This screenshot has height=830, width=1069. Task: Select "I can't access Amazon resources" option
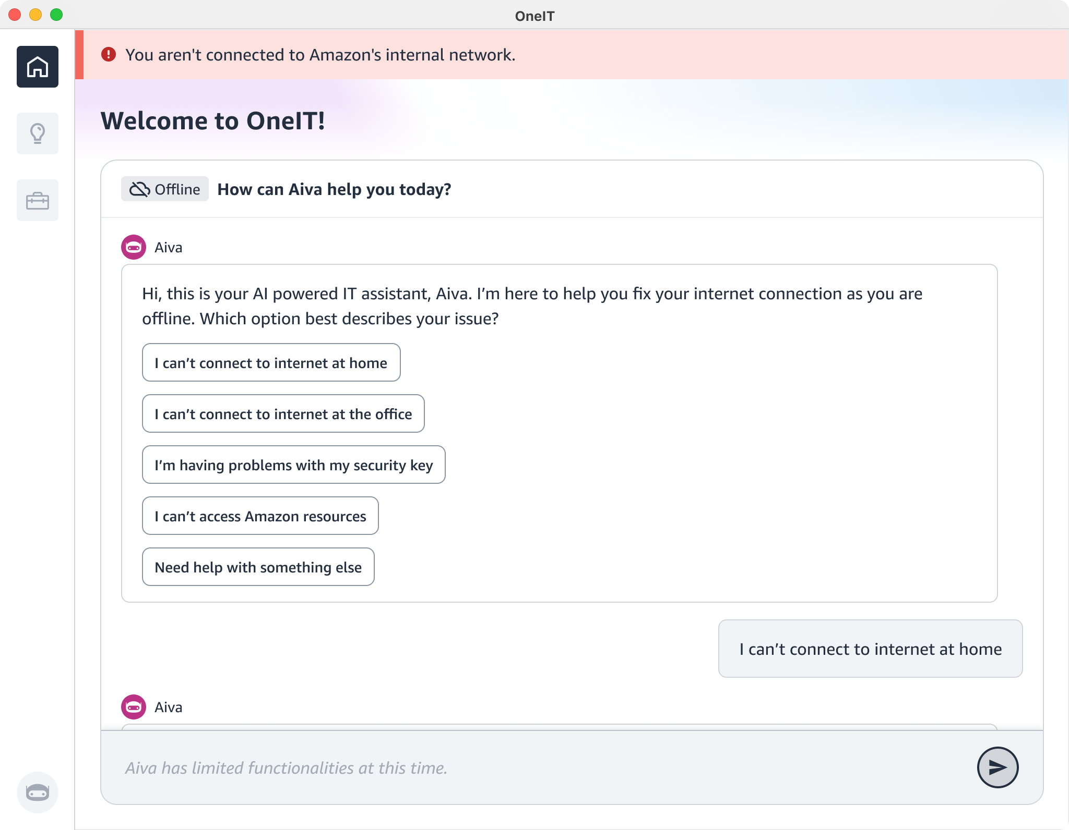click(x=260, y=516)
